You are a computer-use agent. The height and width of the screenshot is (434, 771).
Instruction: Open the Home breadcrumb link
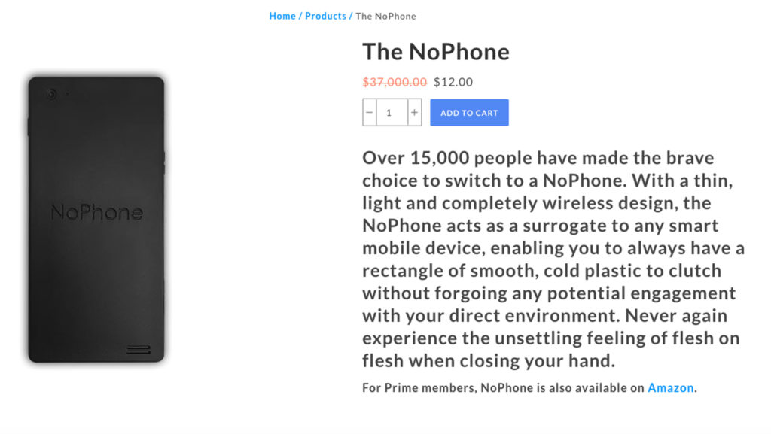[x=282, y=16]
